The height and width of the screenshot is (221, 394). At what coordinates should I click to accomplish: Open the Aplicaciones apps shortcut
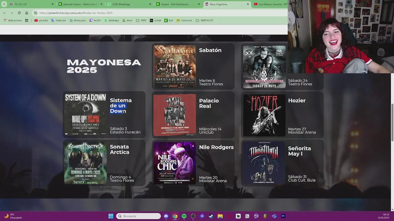(13, 20)
